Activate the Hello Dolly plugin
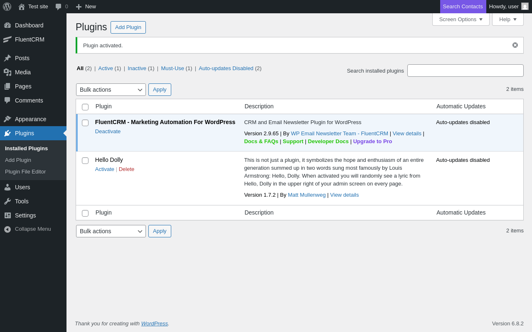Viewport: 532px width, 332px height. (x=105, y=169)
